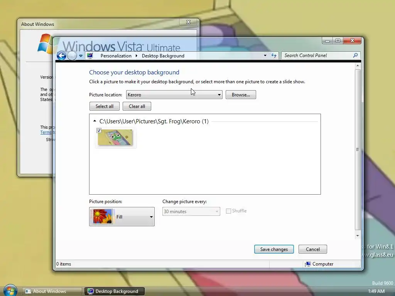The image size is (395, 296).
Task: Click the scrollbar down arrow
Action: (358, 236)
